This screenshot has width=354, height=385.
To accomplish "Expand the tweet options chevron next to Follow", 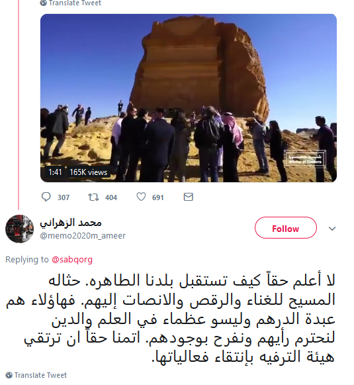I will (x=332, y=229).
